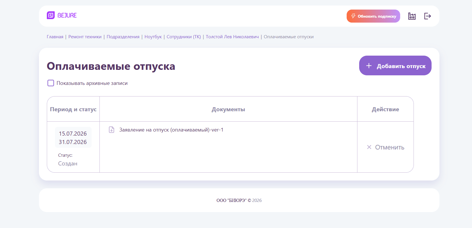Click the X icon beside Отменить
The image size is (472, 228).
(x=369, y=147)
